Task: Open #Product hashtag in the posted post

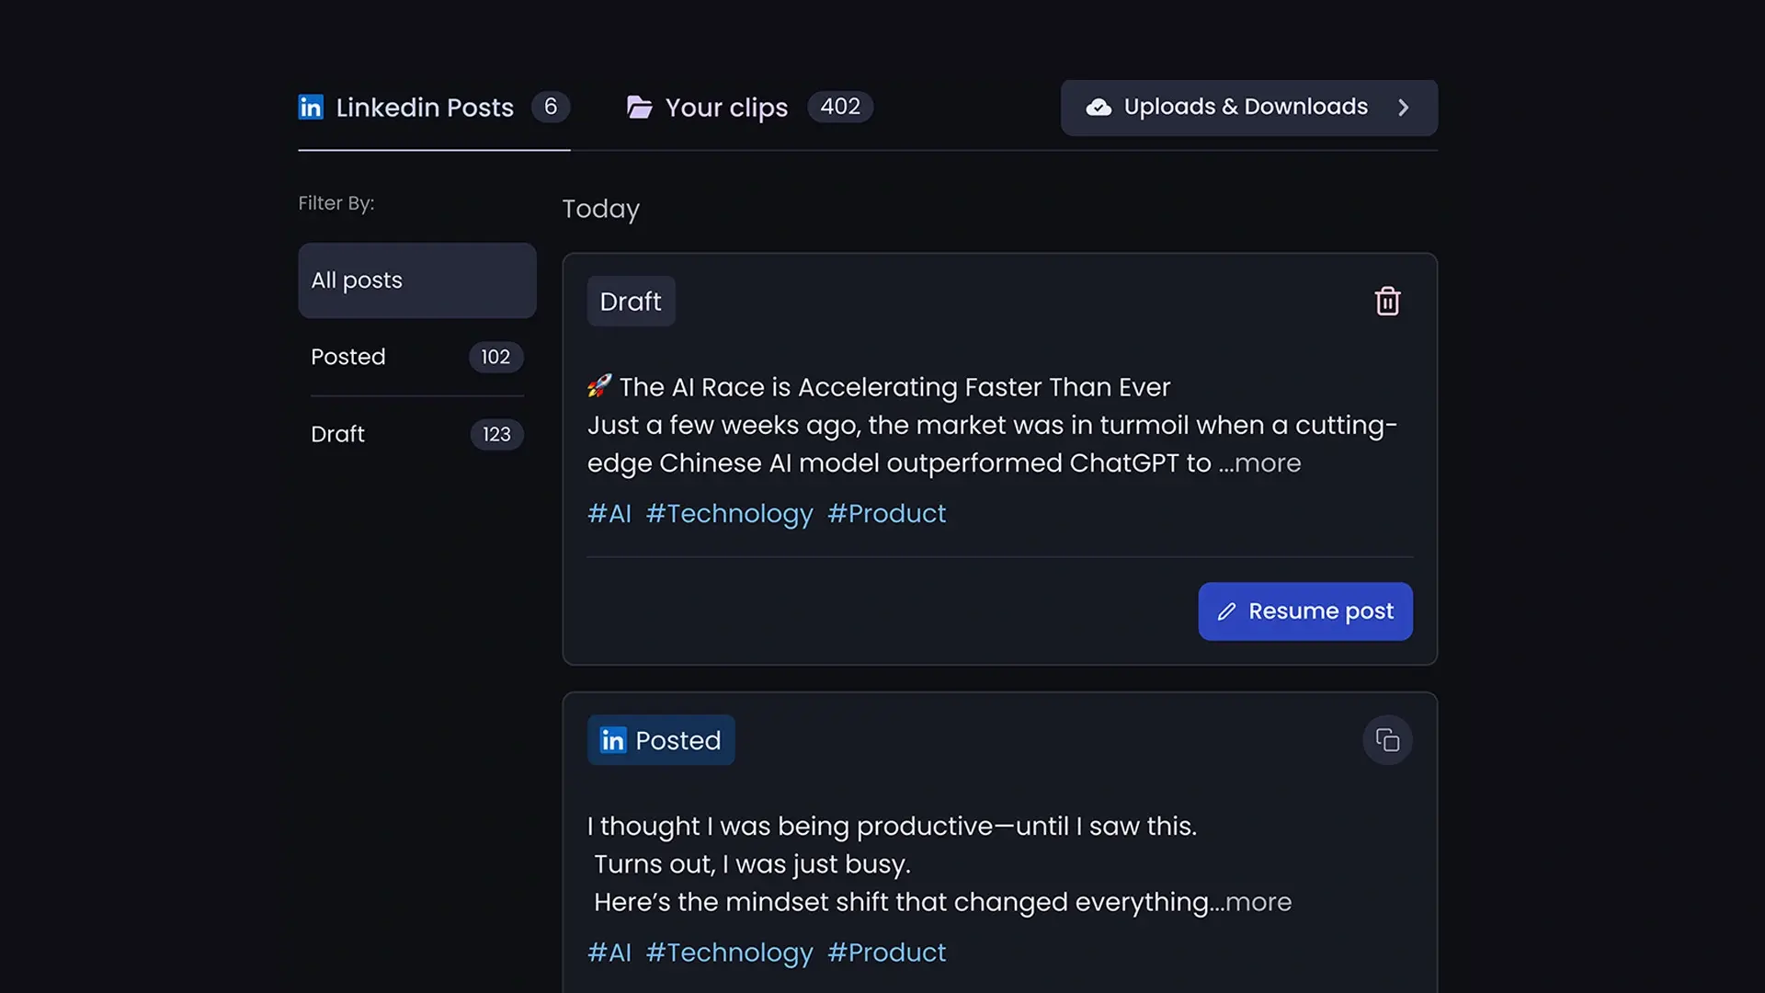Action: coord(886,953)
